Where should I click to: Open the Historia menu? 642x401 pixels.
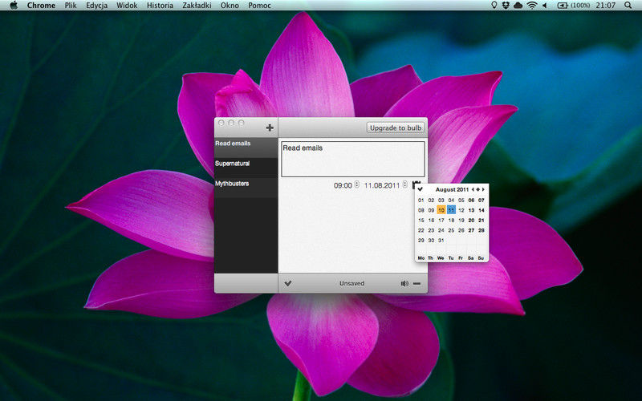coord(160,6)
